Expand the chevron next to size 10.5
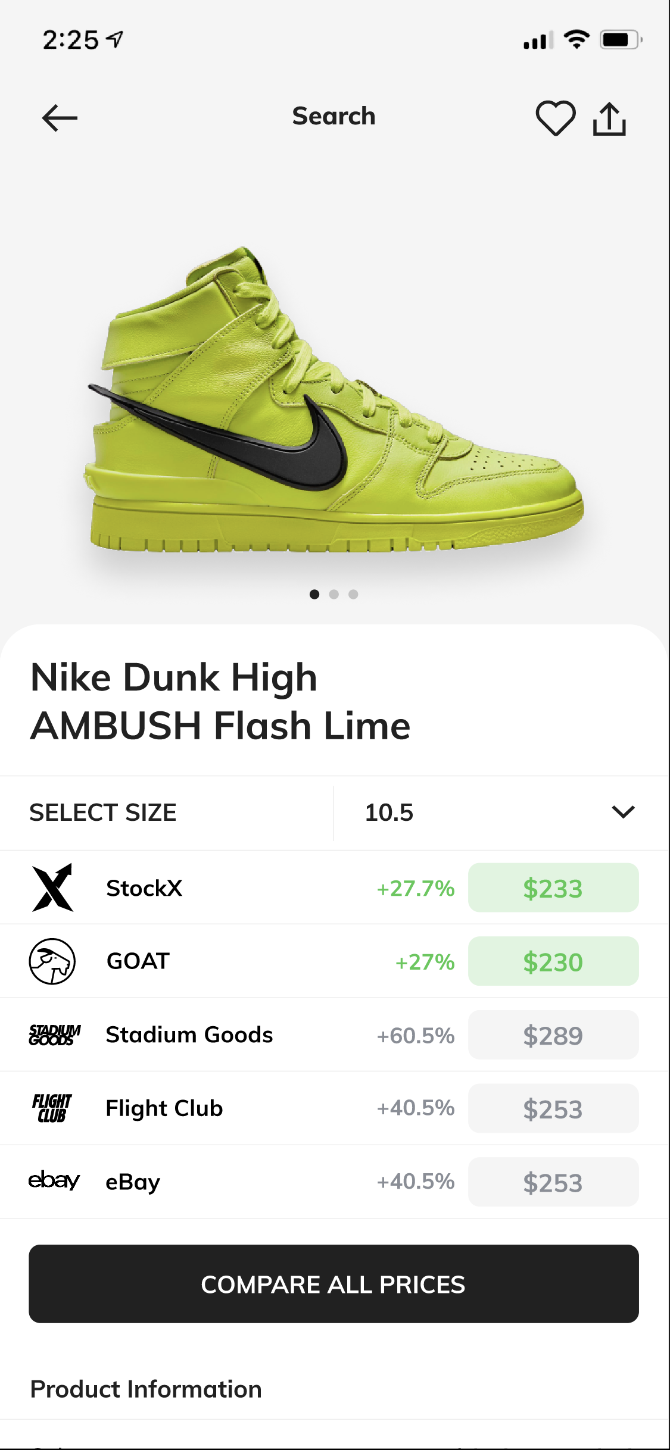Screen dimensions: 670x1450 click(622, 812)
